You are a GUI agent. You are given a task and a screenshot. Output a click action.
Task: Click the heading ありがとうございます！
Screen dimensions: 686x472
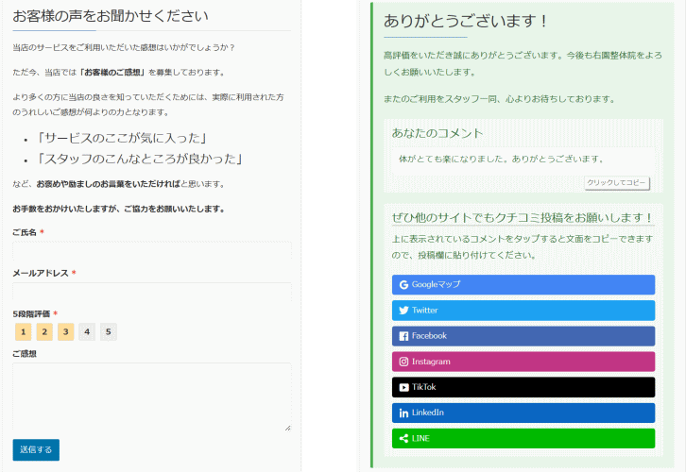coord(466,21)
